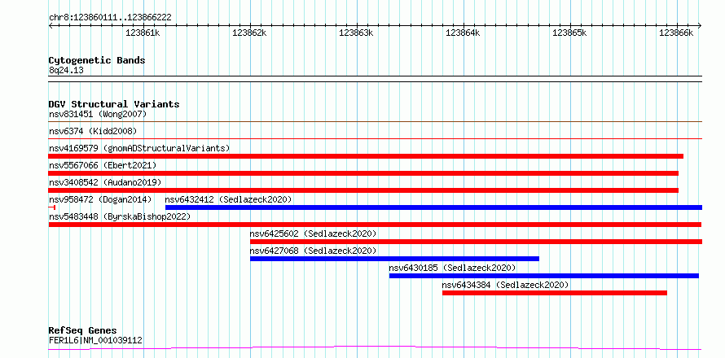Image resolution: width=725 pixels, height=358 pixels.
Task: Click the nsv6430185 (Sedlazeck2020) label
Action: 452,268
